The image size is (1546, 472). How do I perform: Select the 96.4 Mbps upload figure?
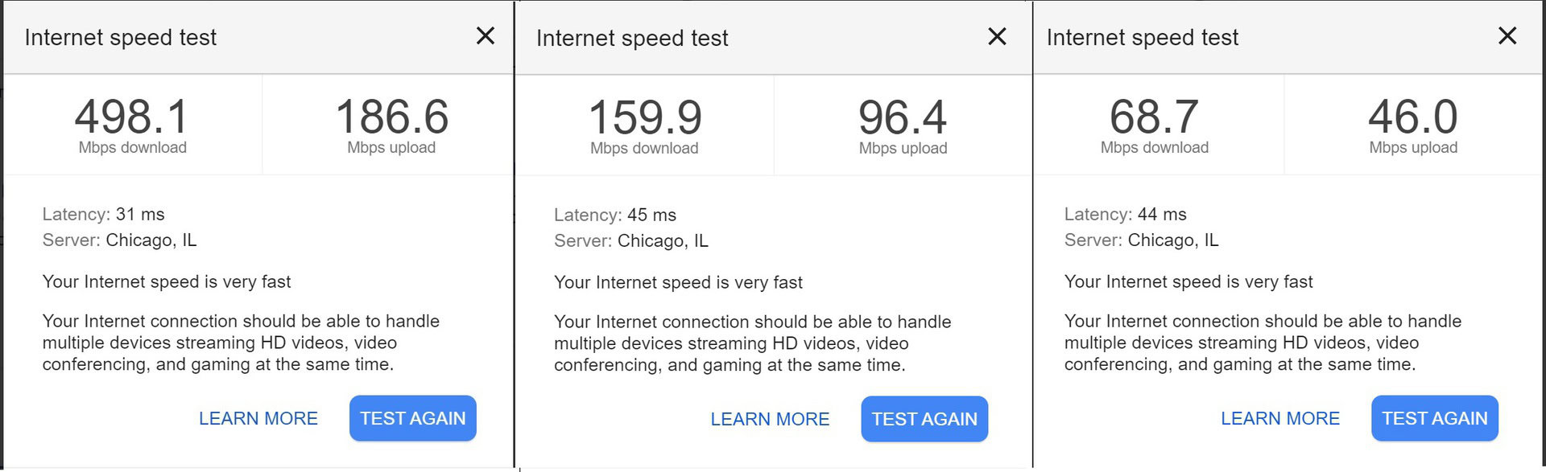[903, 118]
